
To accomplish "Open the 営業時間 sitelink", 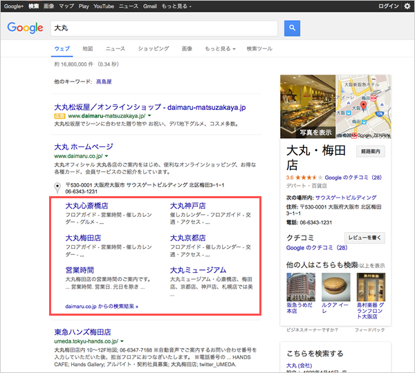I will (80, 270).
